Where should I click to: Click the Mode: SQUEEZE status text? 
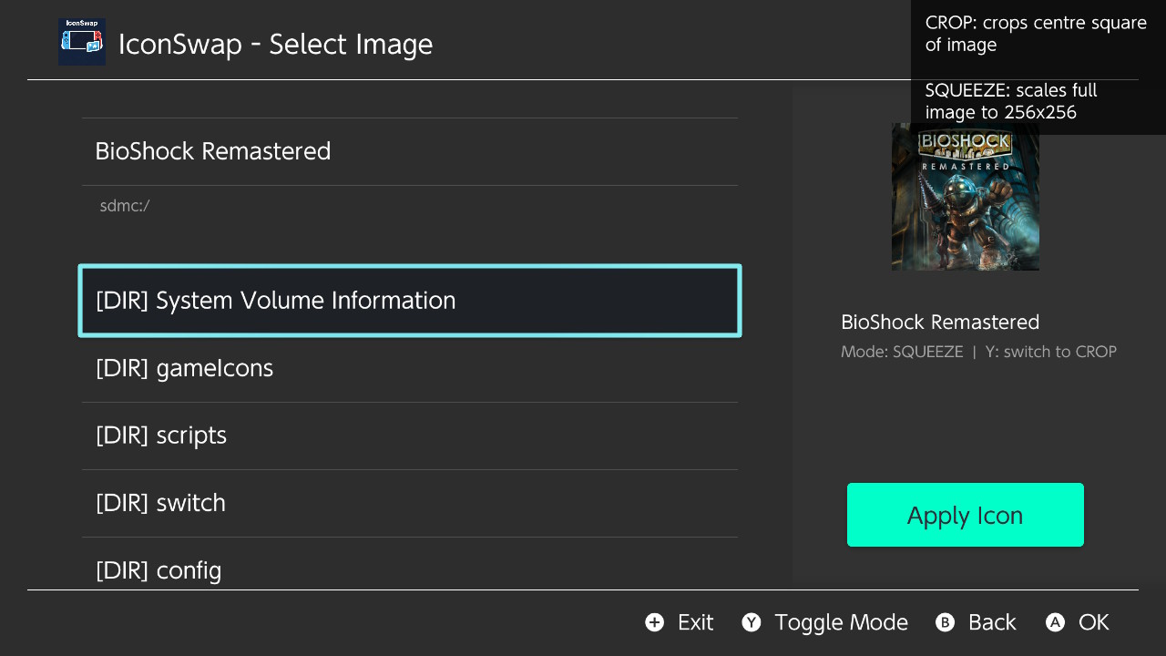[902, 352]
